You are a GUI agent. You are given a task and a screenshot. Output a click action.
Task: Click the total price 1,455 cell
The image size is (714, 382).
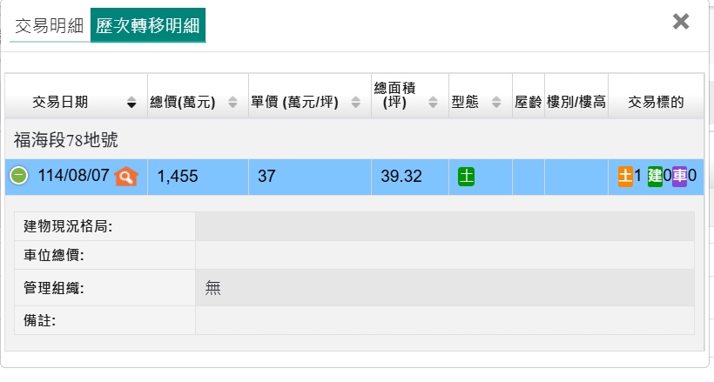197,177
